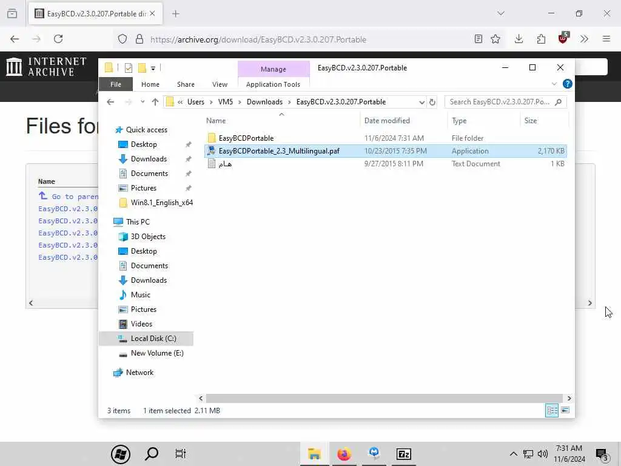
Task: Switch to the View ribbon tab
Action: [220, 84]
